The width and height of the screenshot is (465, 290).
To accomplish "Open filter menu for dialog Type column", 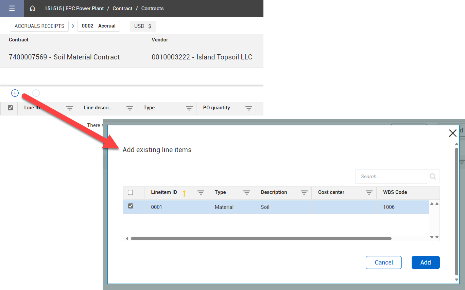I will pyautogui.click(x=247, y=193).
